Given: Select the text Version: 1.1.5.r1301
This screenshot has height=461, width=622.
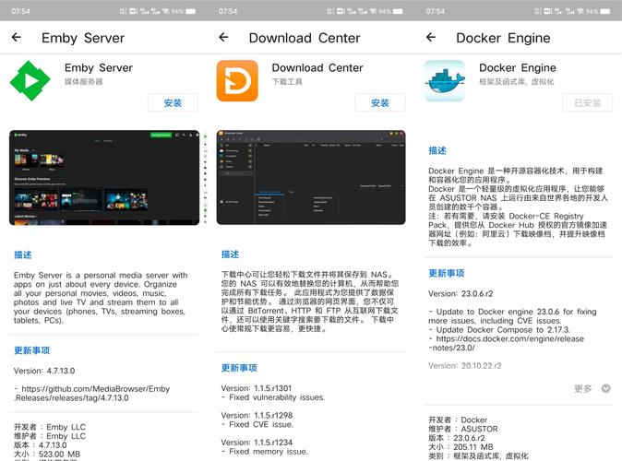Looking at the screenshot, I should coord(257,388).
